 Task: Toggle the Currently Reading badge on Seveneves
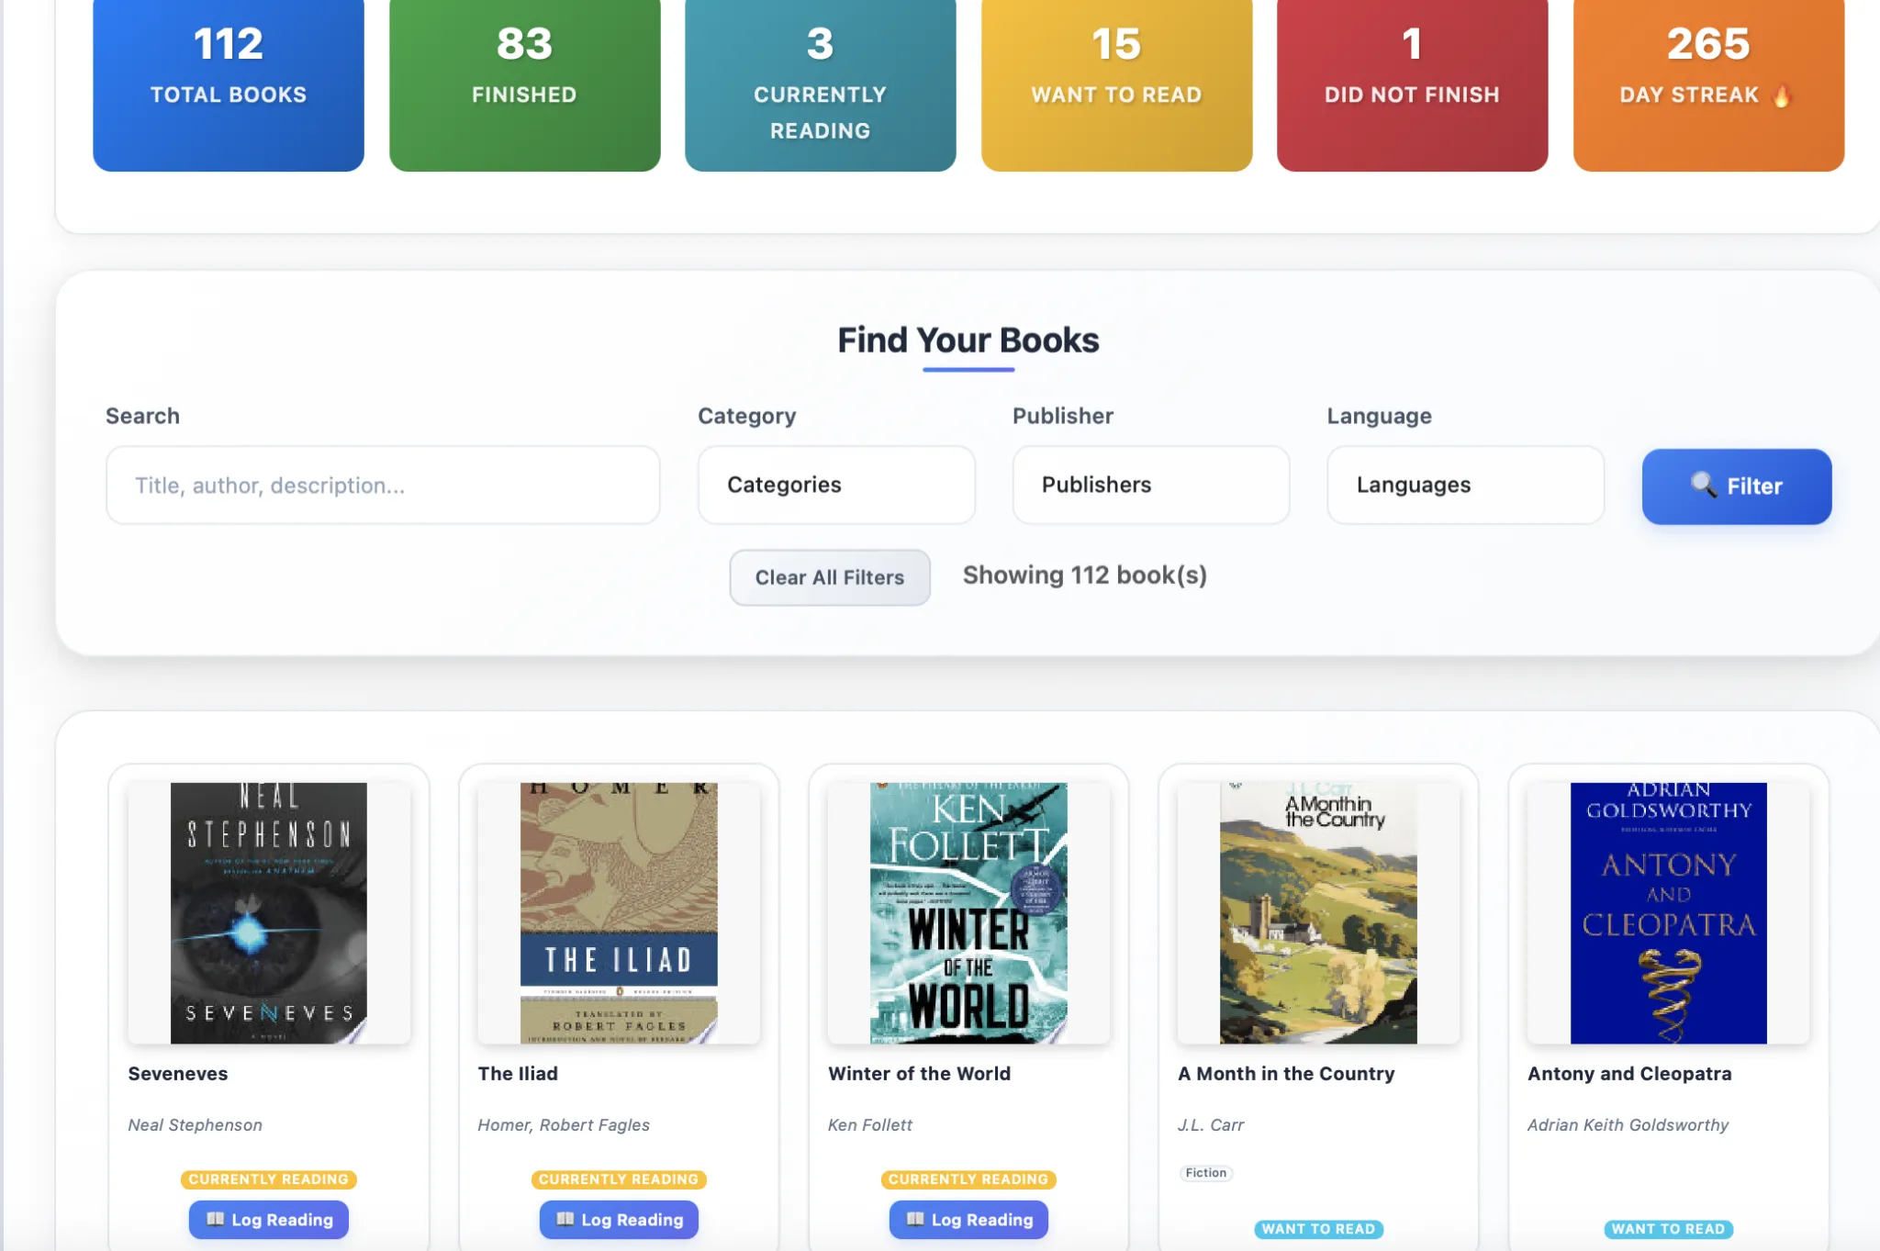(x=268, y=1179)
